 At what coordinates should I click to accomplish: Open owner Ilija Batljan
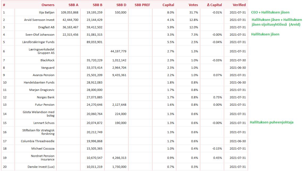click(x=46, y=12)
